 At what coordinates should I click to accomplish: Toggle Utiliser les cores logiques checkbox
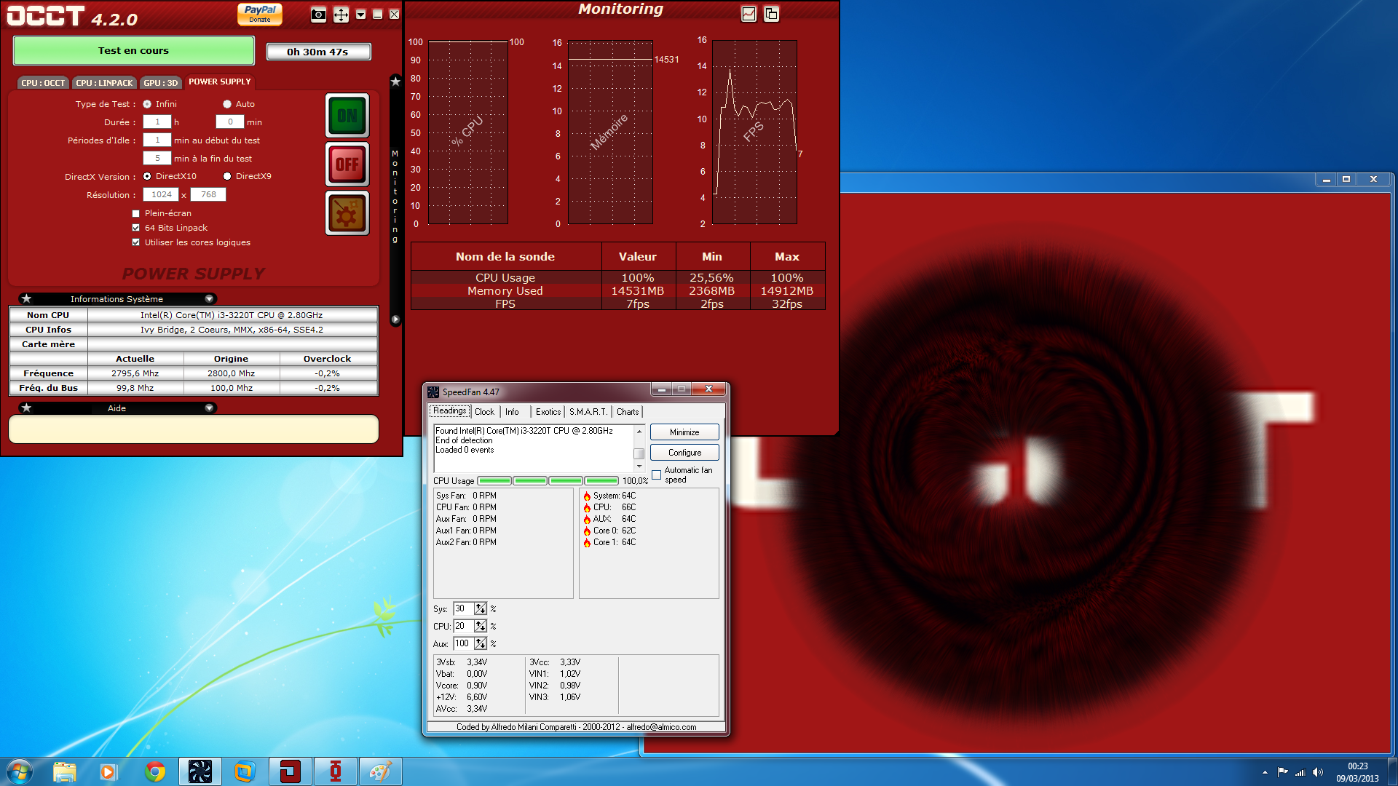[x=135, y=242]
